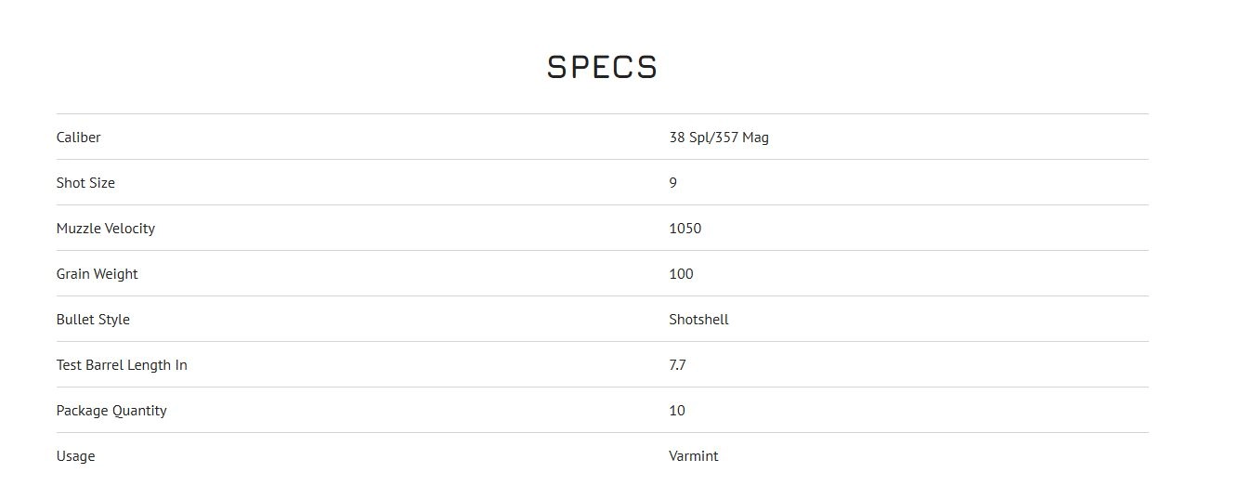Select the 1050 muzzle velocity value
The image size is (1239, 499).
click(685, 229)
